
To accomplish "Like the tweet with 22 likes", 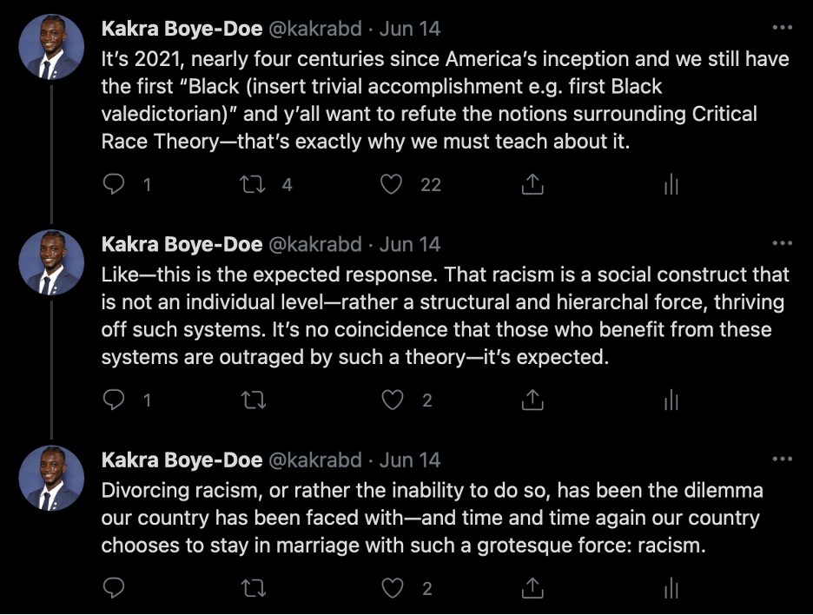I will [x=393, y=184].
